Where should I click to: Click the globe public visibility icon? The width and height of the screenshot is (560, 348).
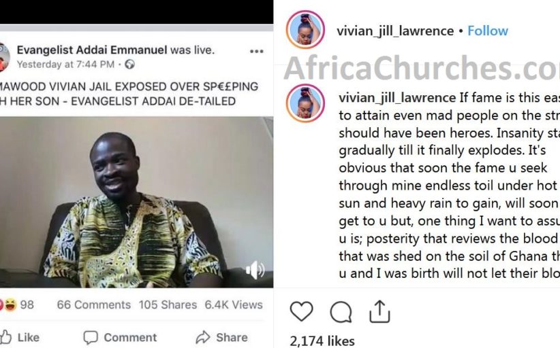(x=129, y=65)
